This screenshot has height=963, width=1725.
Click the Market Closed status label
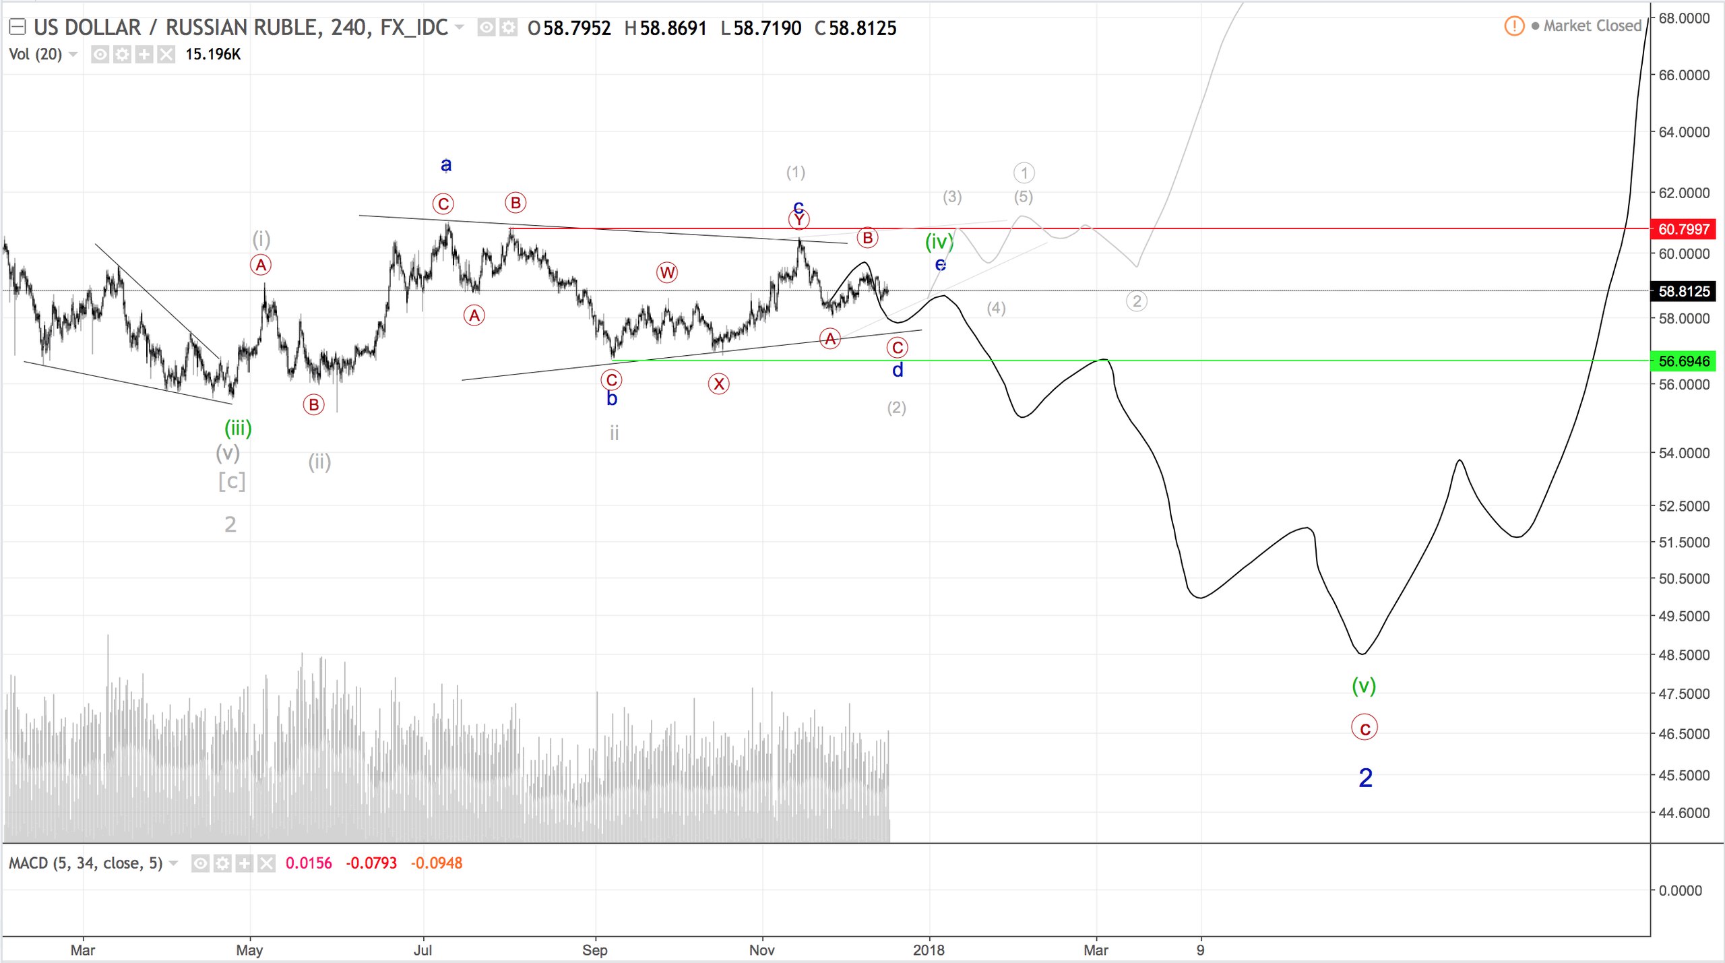tap(1592, 26)
